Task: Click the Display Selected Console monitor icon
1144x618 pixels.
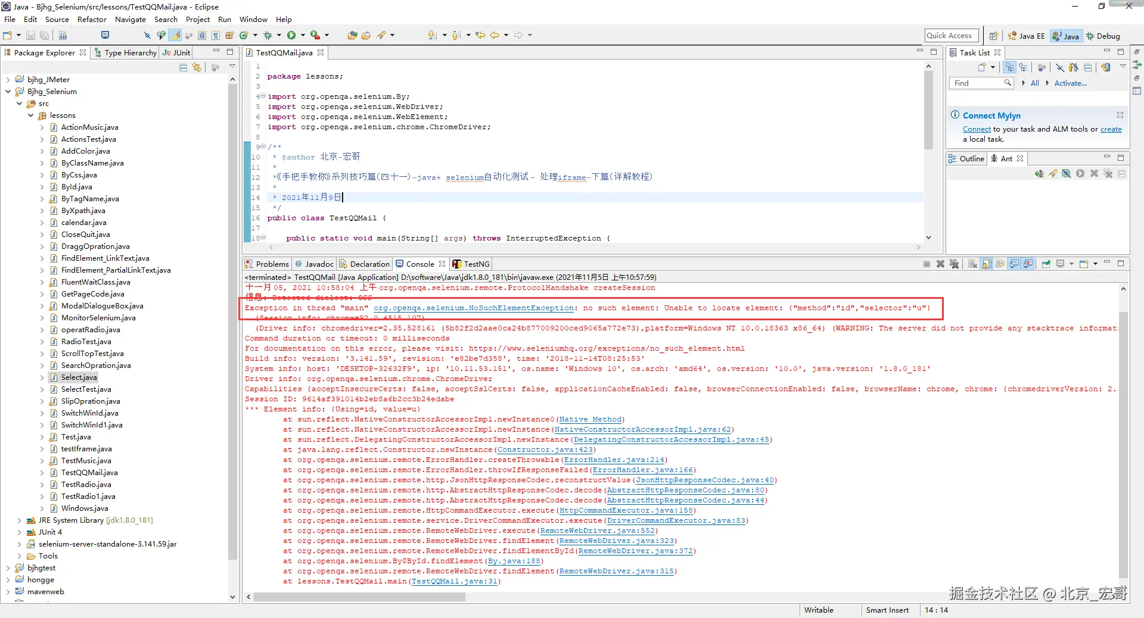Action: (x=1060, y=264)
